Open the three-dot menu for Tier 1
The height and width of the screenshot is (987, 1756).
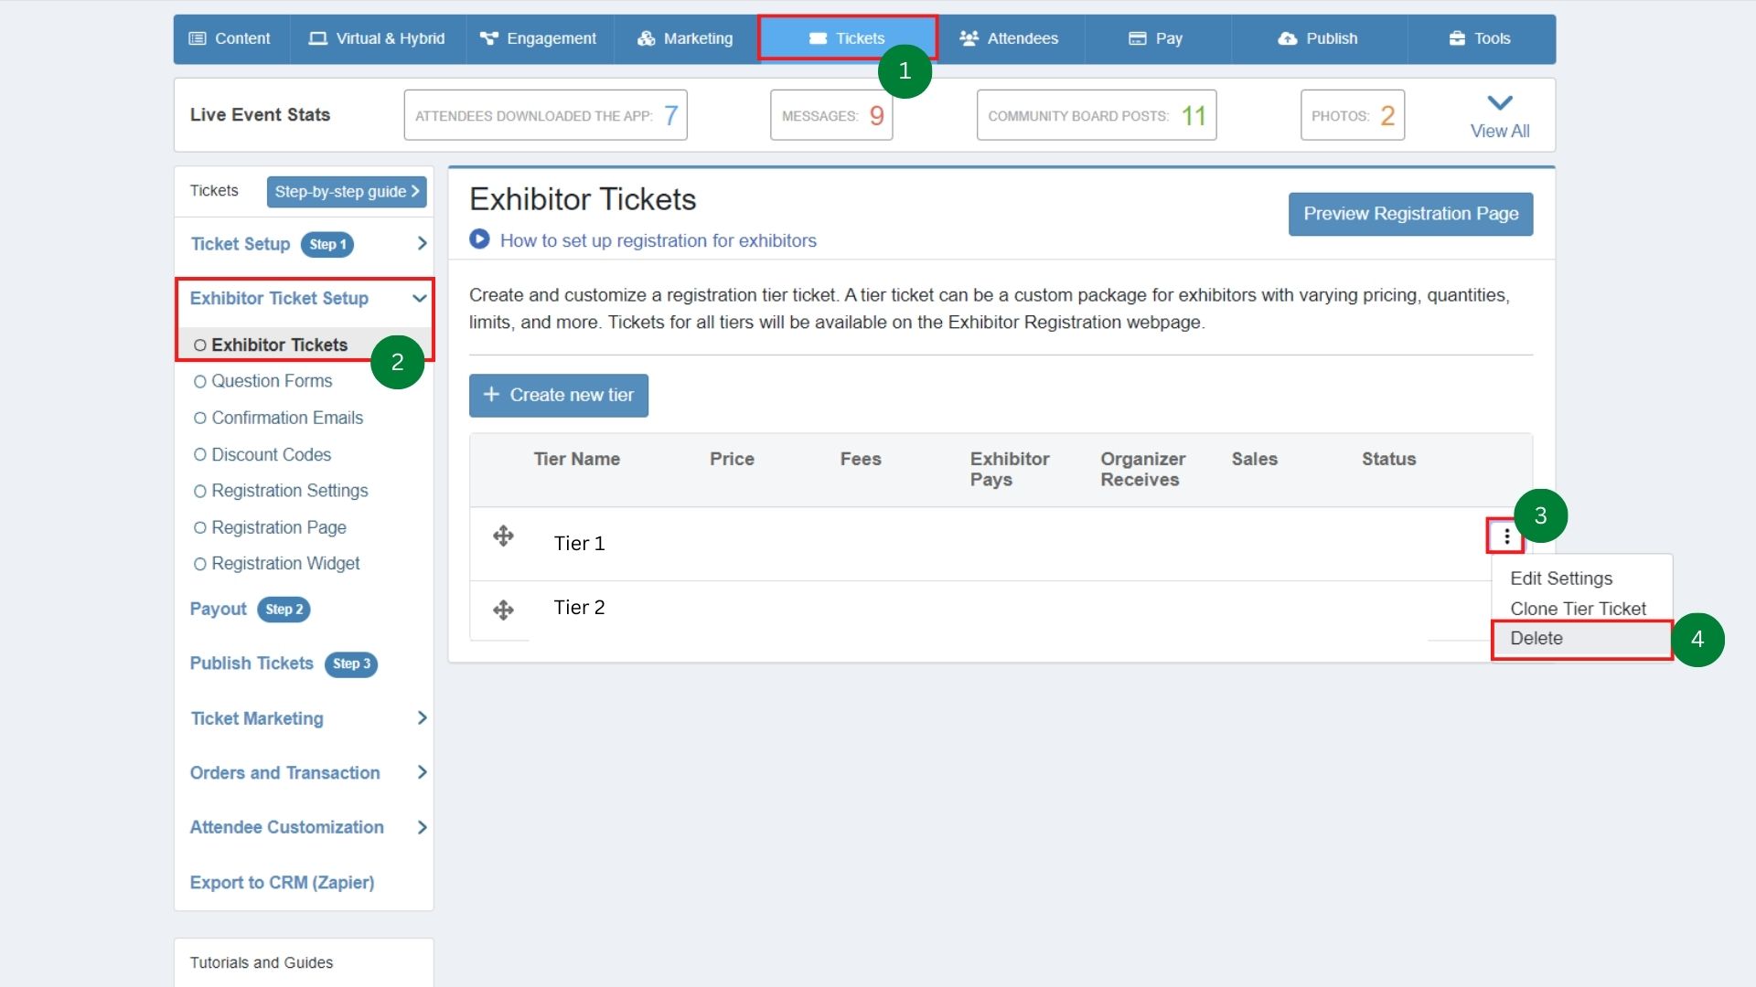coord(1504,536)
